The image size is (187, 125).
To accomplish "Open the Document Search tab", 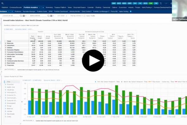I will click(79, 7).
